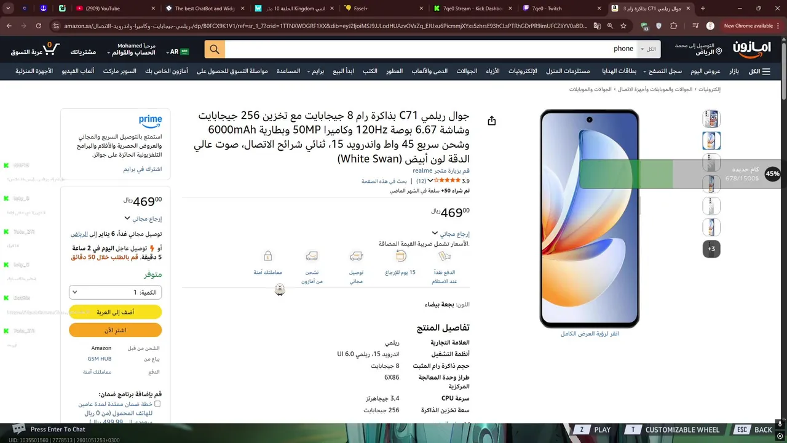Screen dimensions: 787x443
Task: Click the green extension icon with badge 13
Action: point(644,26)
